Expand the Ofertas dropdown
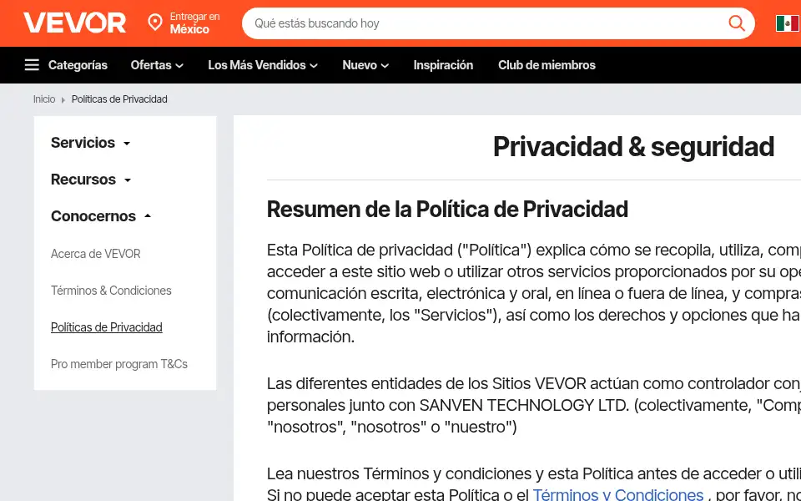Image resolution: width=801 pixels, height=501 pixels. point(157,65)
